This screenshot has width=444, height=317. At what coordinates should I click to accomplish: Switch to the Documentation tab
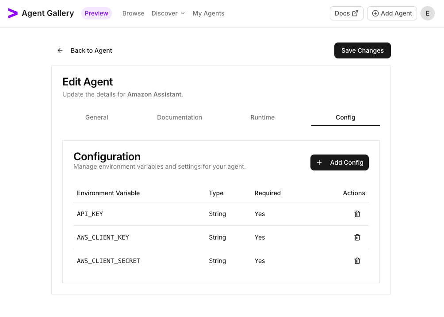pyautogui.click(x=180, y=117)
